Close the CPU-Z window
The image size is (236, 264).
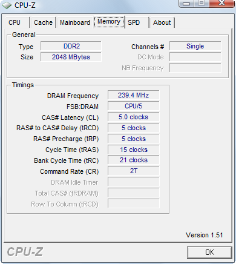[222, 4]
